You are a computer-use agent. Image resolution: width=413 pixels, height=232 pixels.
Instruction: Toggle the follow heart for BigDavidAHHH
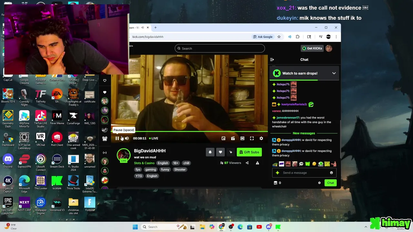click(x=220, y=152)
